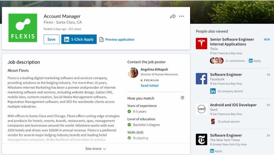
Task: Open Android and iOS Developer job
Action: tap(233, 105)
